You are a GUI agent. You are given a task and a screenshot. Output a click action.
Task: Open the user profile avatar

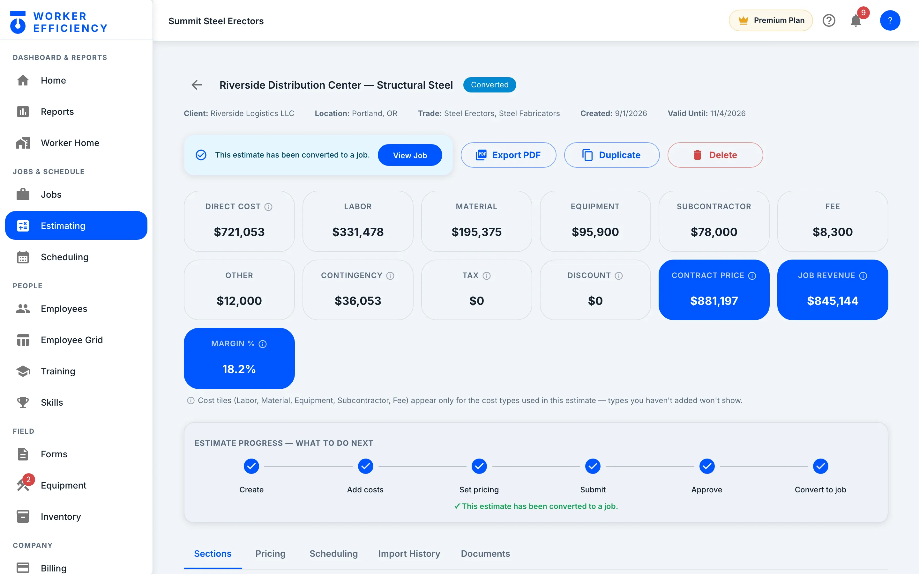click(x=890, y=20)
